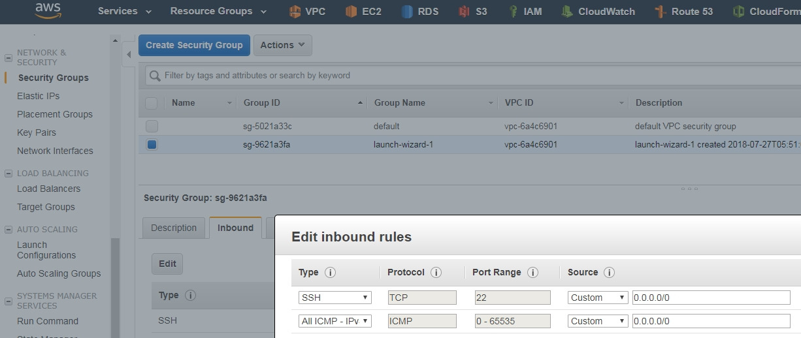Show info for Protocol column

pyautogui.click(x=436, y=273)
